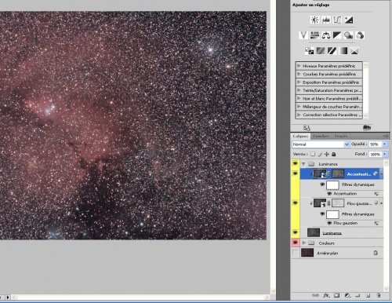Click the link layers icon
This screenshot has height=303, width=392.
tap(315, 295)
